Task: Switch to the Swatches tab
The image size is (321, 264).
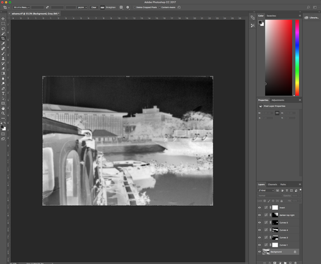Action: pos(271,16)
